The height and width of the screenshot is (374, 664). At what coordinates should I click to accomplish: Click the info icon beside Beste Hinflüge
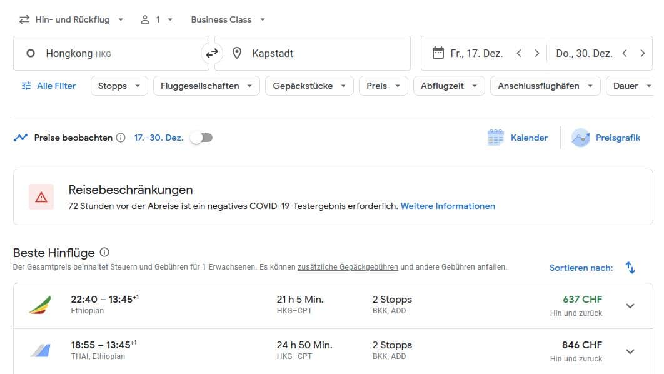tap(104, 253)
